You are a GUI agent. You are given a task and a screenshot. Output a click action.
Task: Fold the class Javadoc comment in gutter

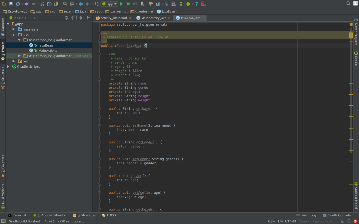99,33
